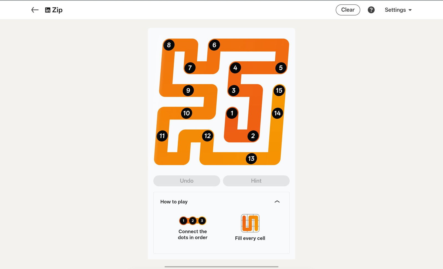Clear the puzzle board

[348, 10]
